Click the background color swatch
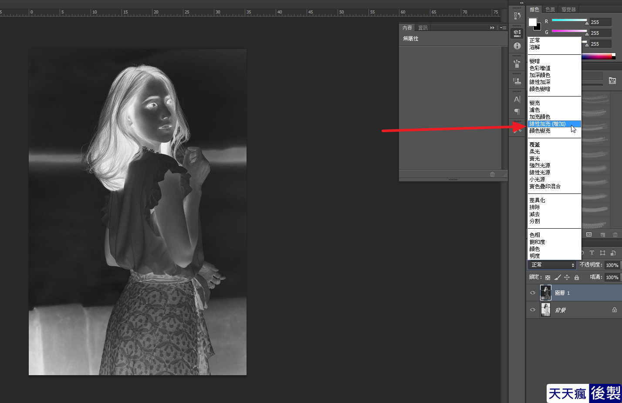This screenshot has width=622, height=403. [539, 27]
